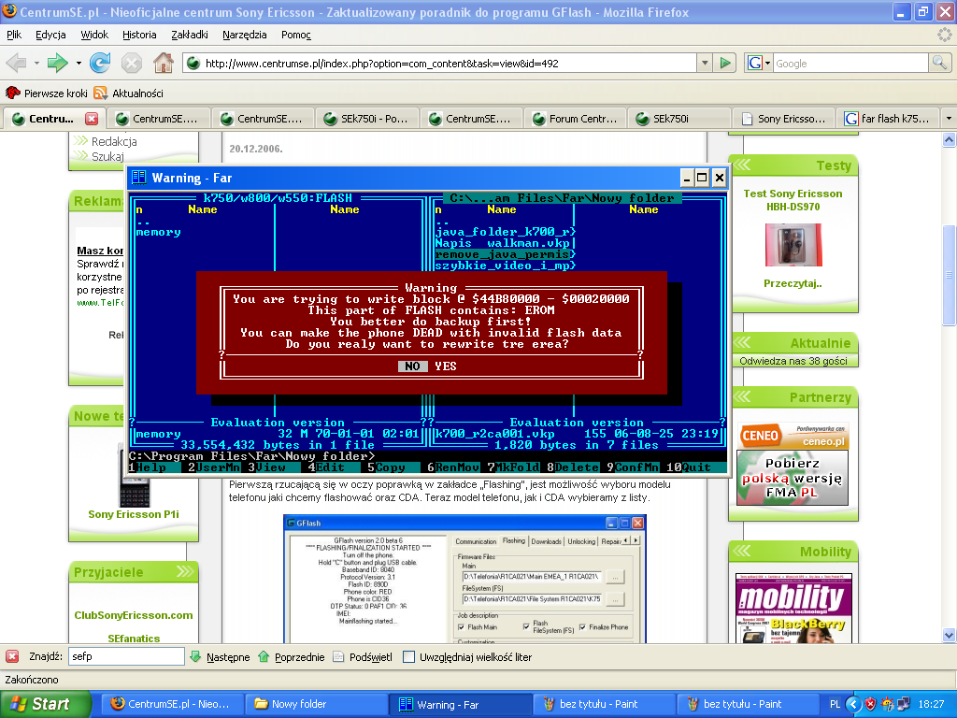The image size is (957, 718).
Task: Click the search magnifier icon
Action: (x=939, y=63)
